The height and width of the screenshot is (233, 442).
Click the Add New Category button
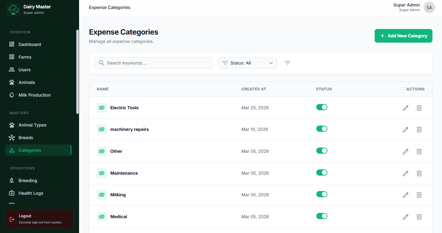(403, 36)
